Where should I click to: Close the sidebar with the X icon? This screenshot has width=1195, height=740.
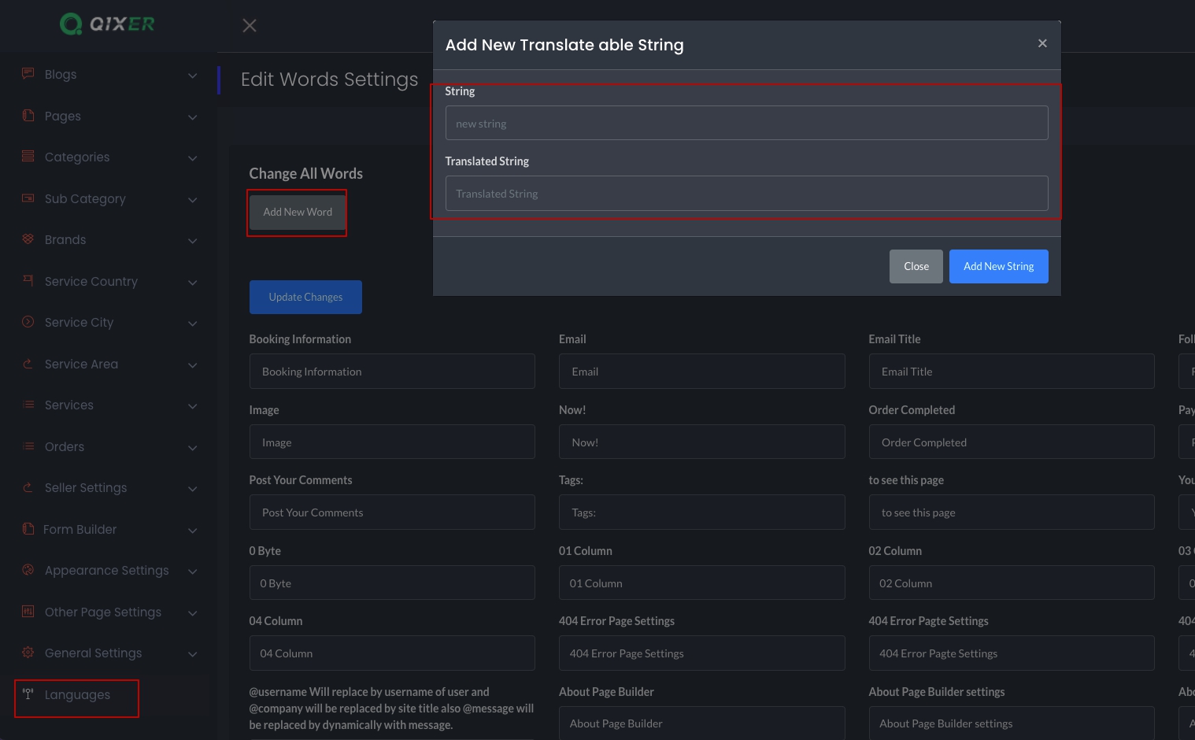(250, 26)
